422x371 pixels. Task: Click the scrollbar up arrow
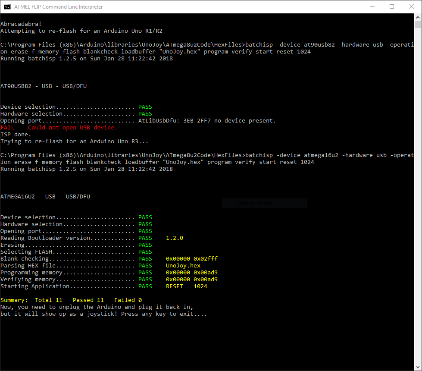418,17
